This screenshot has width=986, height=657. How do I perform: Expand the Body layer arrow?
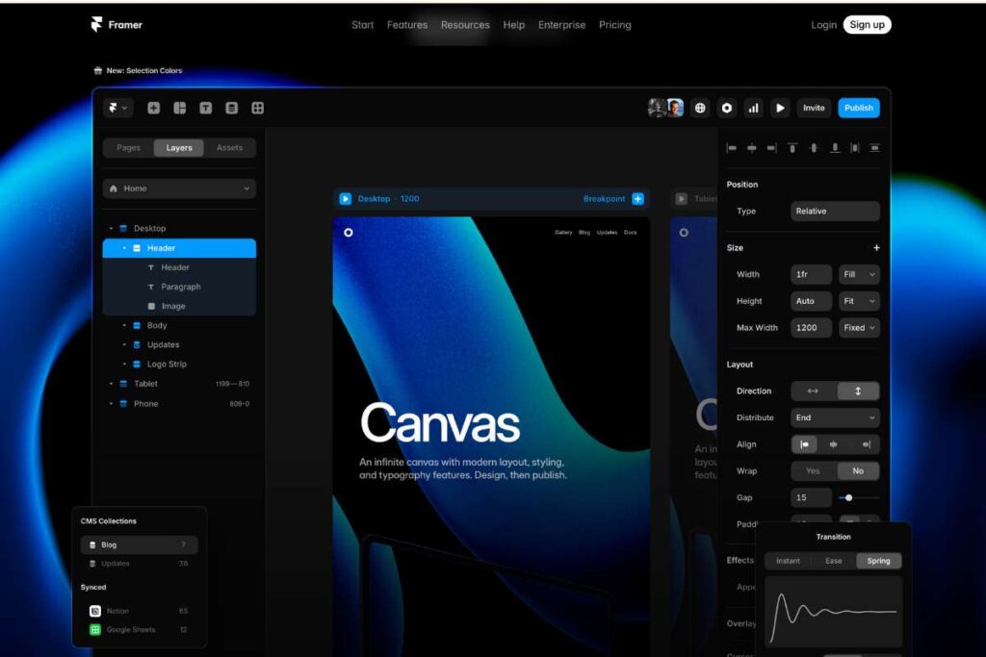coord(124,325)
